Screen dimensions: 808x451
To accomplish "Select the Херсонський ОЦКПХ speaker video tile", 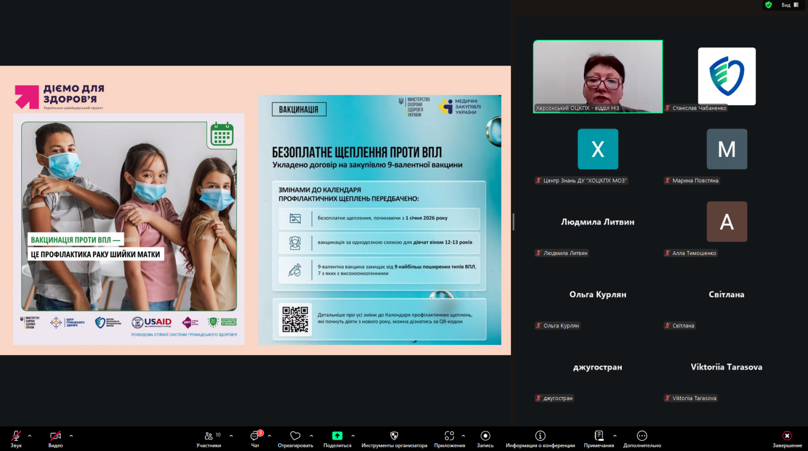I will pos(598,76).
